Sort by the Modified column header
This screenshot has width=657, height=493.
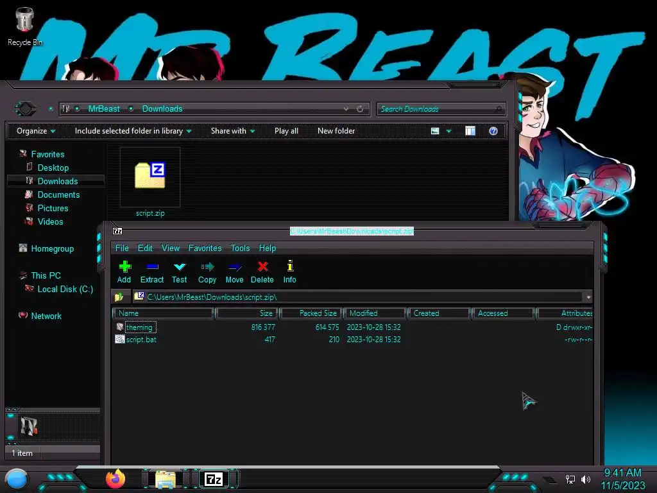tap(375, 313)
